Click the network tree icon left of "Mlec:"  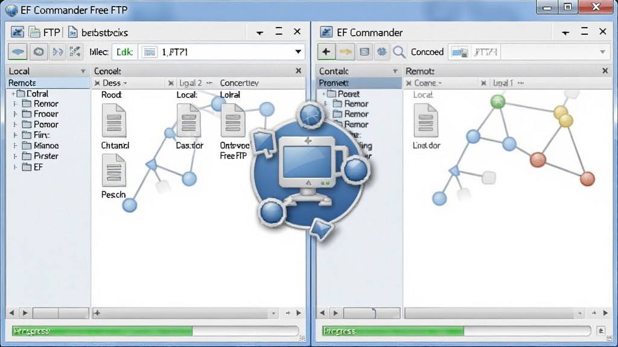tap(75, 52)
